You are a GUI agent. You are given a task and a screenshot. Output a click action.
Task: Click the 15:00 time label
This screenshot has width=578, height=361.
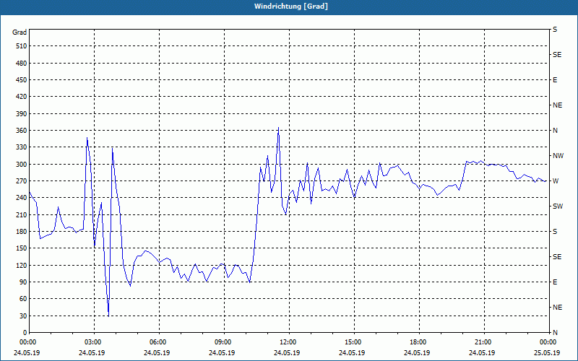pyautogui.click(x=352, y=342)
